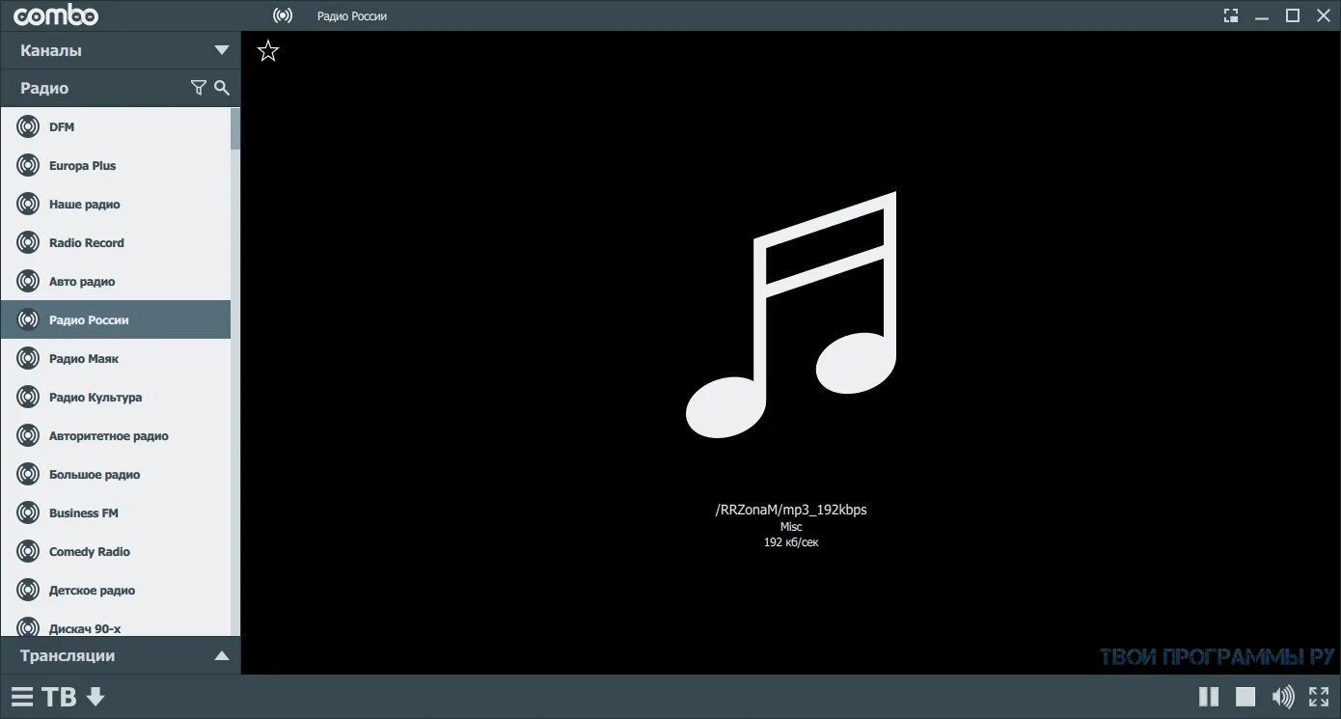Click the Business FM station icon
The height and width of the screenshot is (719, 1341).
pos(28,512)
